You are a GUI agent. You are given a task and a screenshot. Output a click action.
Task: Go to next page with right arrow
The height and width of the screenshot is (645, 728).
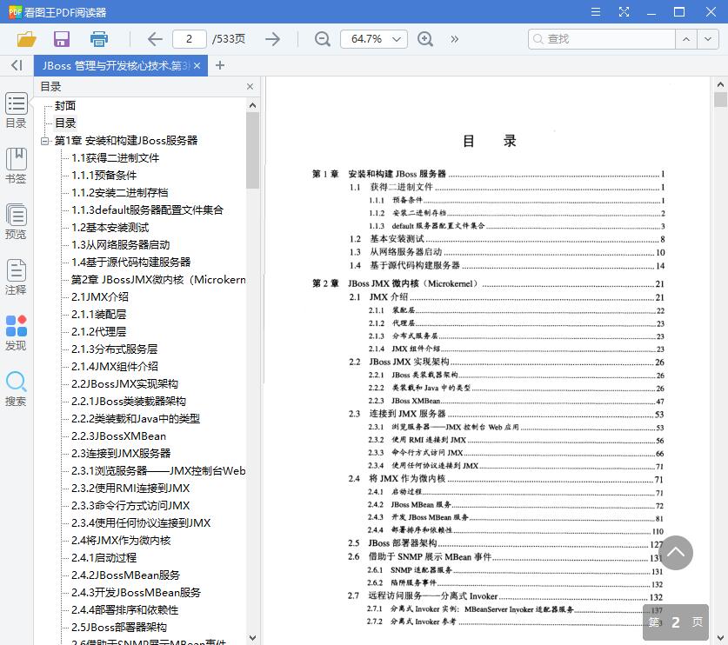(272, 39)
